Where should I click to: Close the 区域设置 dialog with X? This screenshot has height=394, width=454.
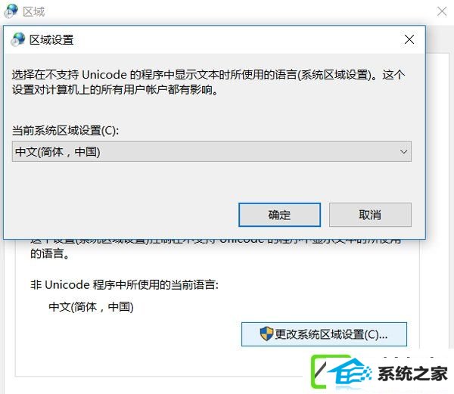point(409,39)
